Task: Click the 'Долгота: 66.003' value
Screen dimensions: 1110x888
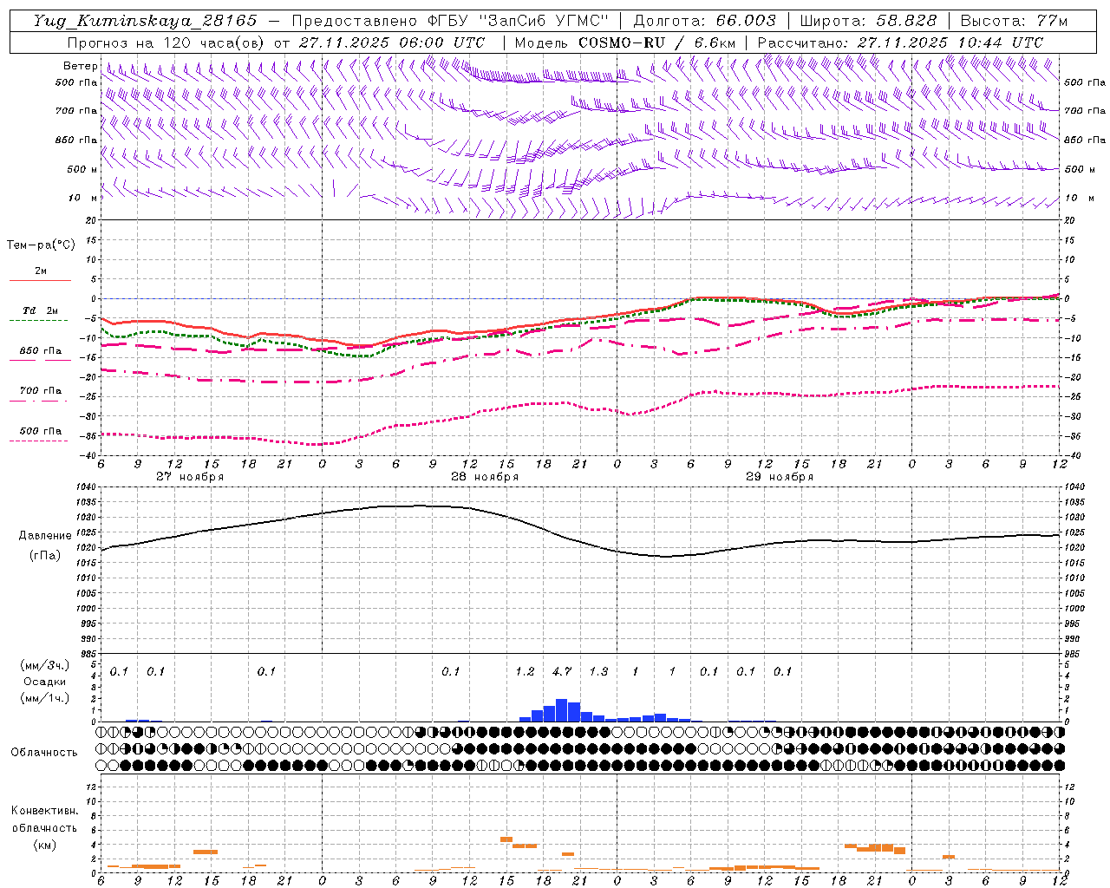Action: click(x=704, y=21)
